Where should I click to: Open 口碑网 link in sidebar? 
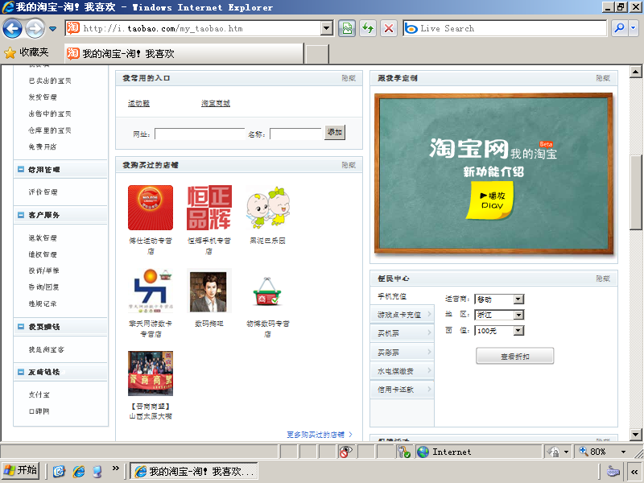coord(39,411)
